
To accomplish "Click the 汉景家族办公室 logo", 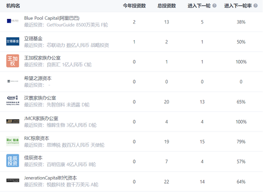I will pos(13,100).
